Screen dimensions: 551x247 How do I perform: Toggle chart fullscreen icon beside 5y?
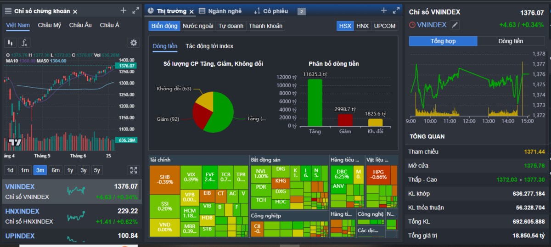coord(134,170)
